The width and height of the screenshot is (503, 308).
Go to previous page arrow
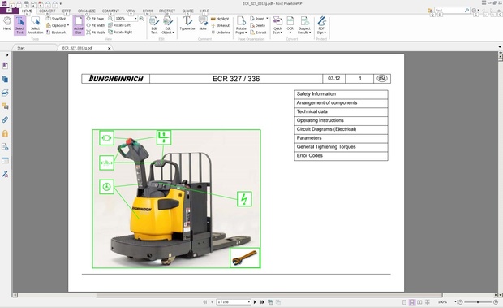click(x=213, y=302)
